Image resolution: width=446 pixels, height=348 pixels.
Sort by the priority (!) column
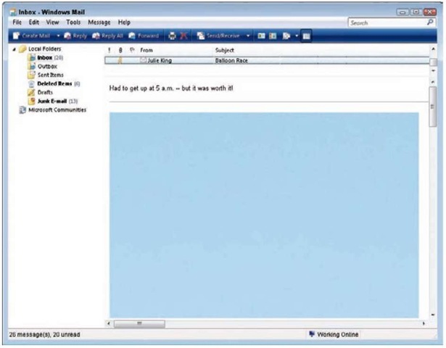click(110, 50)
